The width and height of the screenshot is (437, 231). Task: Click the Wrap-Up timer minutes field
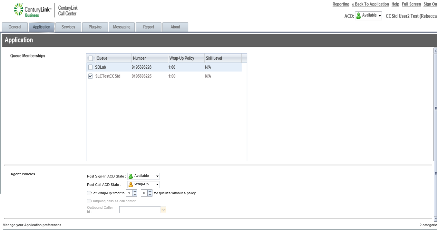(129, 193)
